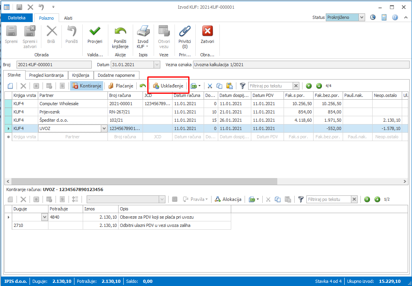
Task: Select the Prijevoznik partner row
Action: coord(206,112)
